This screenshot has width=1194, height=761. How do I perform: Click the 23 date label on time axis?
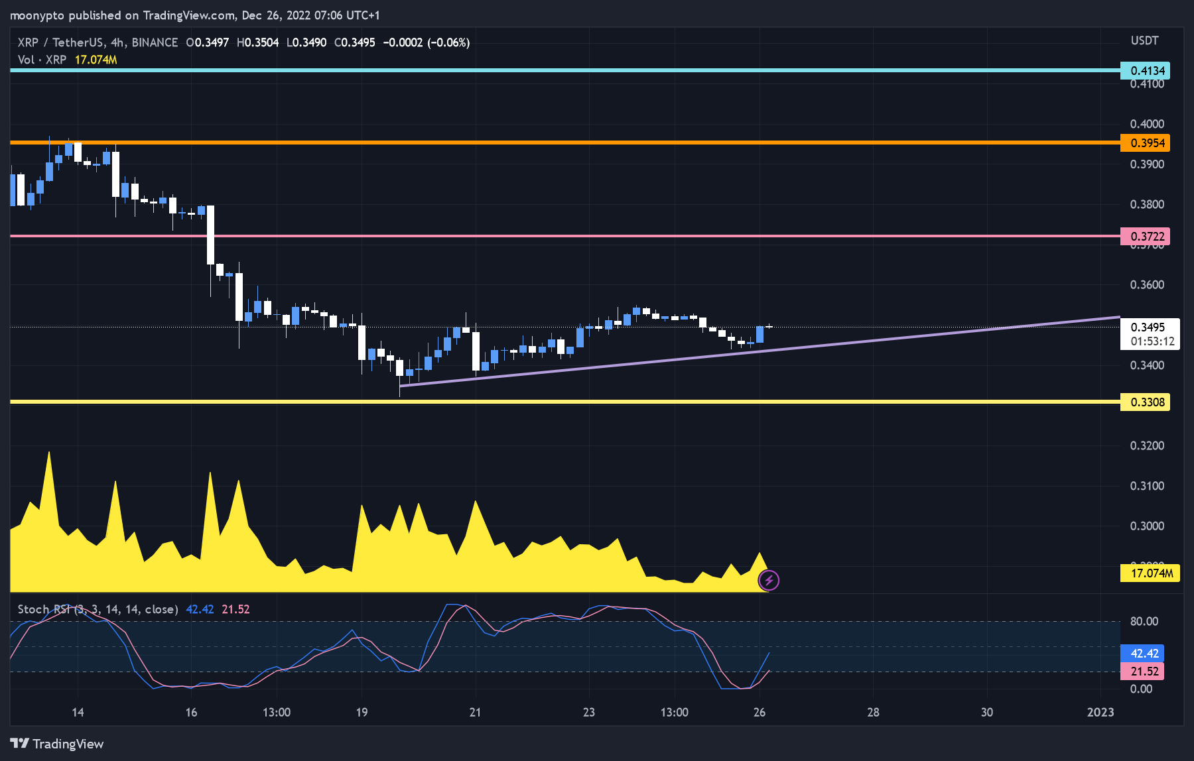pyautogui.click(x=589, y=712)
